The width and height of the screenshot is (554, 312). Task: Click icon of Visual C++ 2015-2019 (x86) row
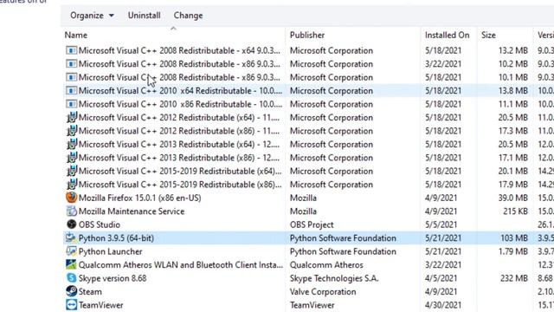click(72, 185)
